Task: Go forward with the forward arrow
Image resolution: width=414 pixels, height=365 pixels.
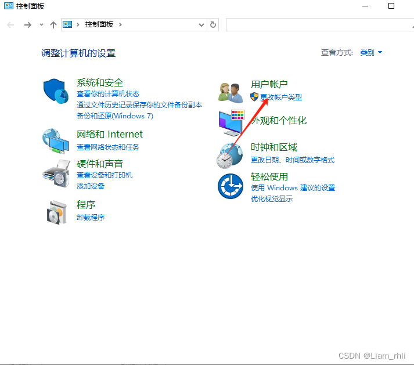Action: pyautogui.click(x=28, y=25)
